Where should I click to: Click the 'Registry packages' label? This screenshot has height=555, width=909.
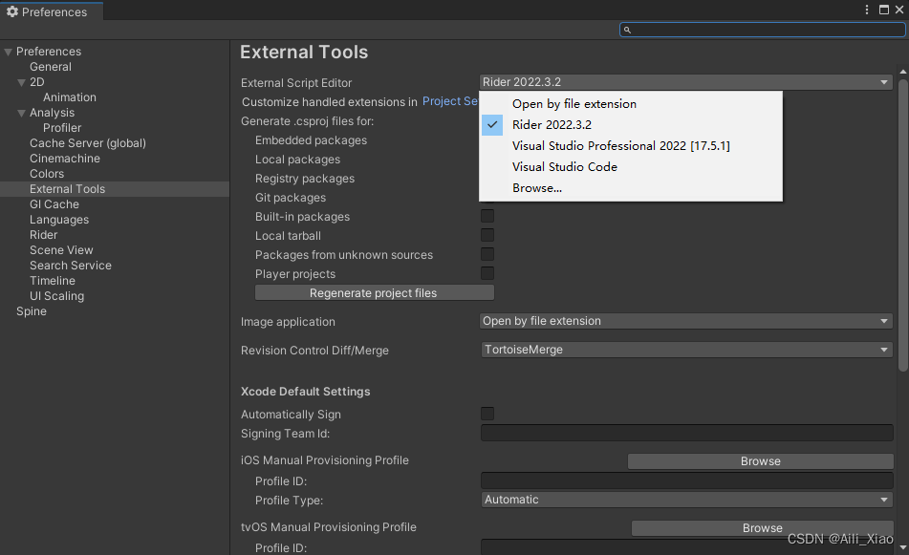tap(305, 179)
